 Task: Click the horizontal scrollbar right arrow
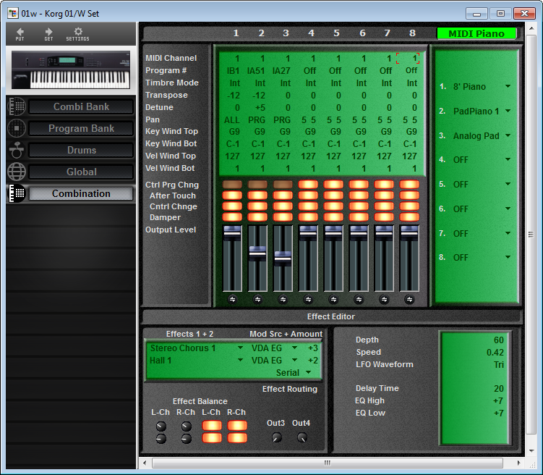tap(518, 463)
